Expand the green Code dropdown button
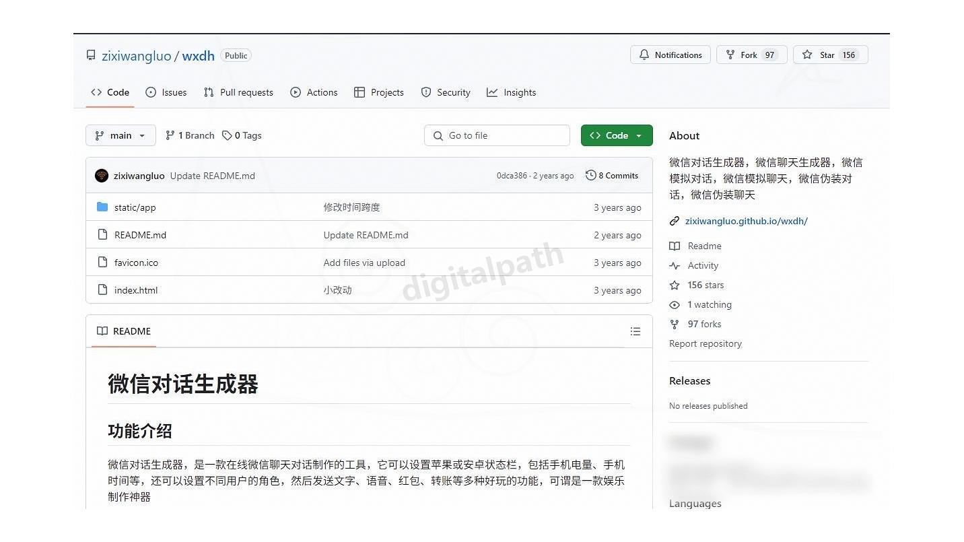Screen dimensions: 964x542 [617, 135]
